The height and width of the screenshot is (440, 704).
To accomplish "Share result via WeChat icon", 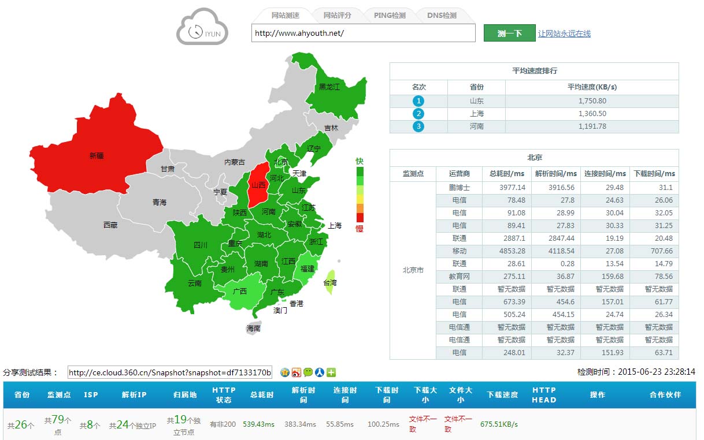I will pos(308,372).
